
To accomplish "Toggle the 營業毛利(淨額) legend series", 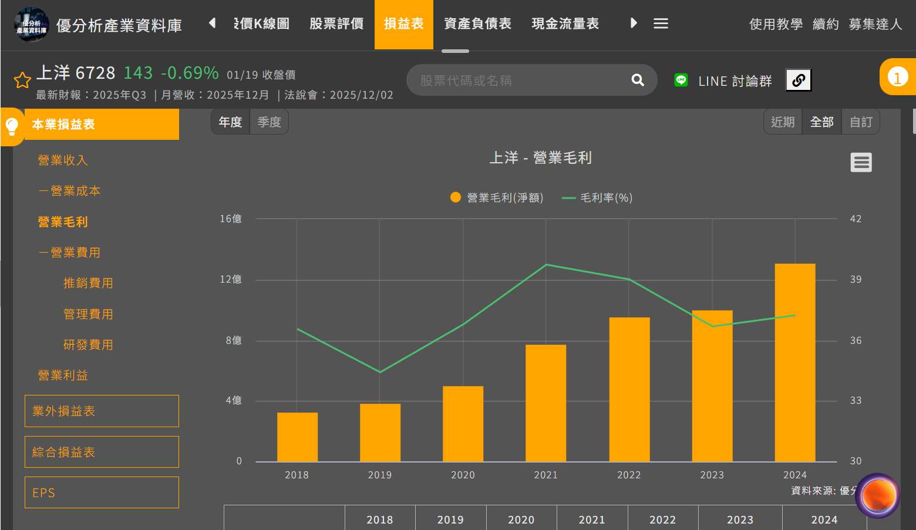I will pyautogui.click(x=497, y=198).
